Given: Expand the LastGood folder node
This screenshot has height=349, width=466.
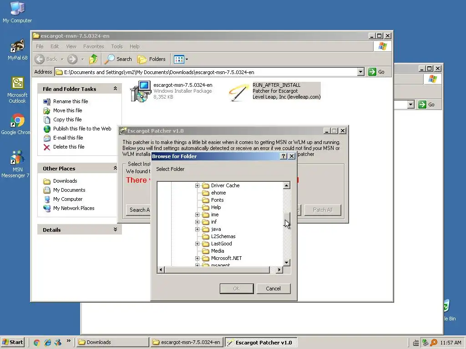Looking at the screenshot, I should [197, 244].
